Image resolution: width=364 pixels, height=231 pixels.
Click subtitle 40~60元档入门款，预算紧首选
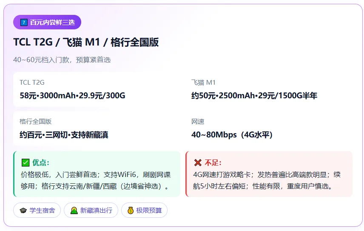[x=62, y=60]
